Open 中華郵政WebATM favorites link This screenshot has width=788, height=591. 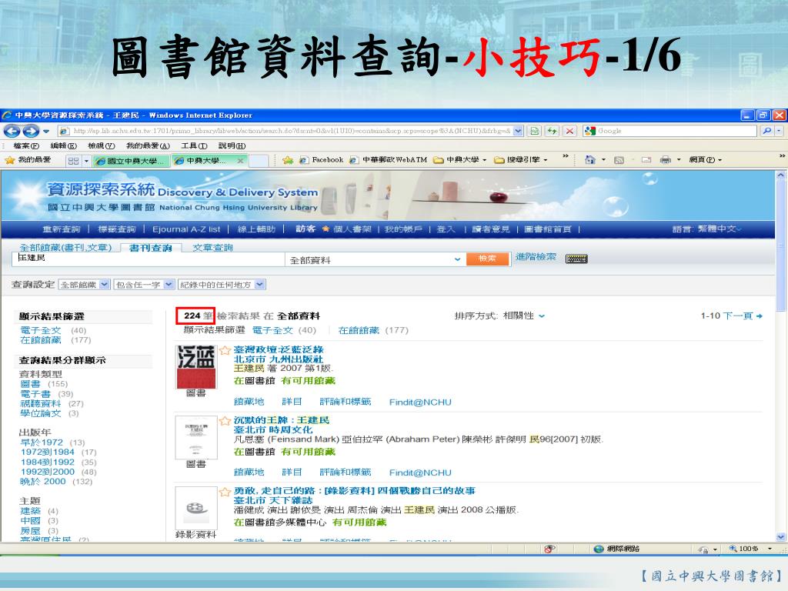click(x=389, y=160)
